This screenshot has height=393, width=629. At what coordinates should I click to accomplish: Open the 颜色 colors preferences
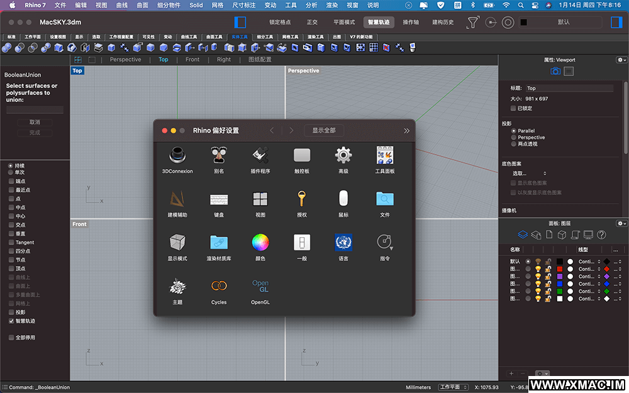[x=260, y=247]
